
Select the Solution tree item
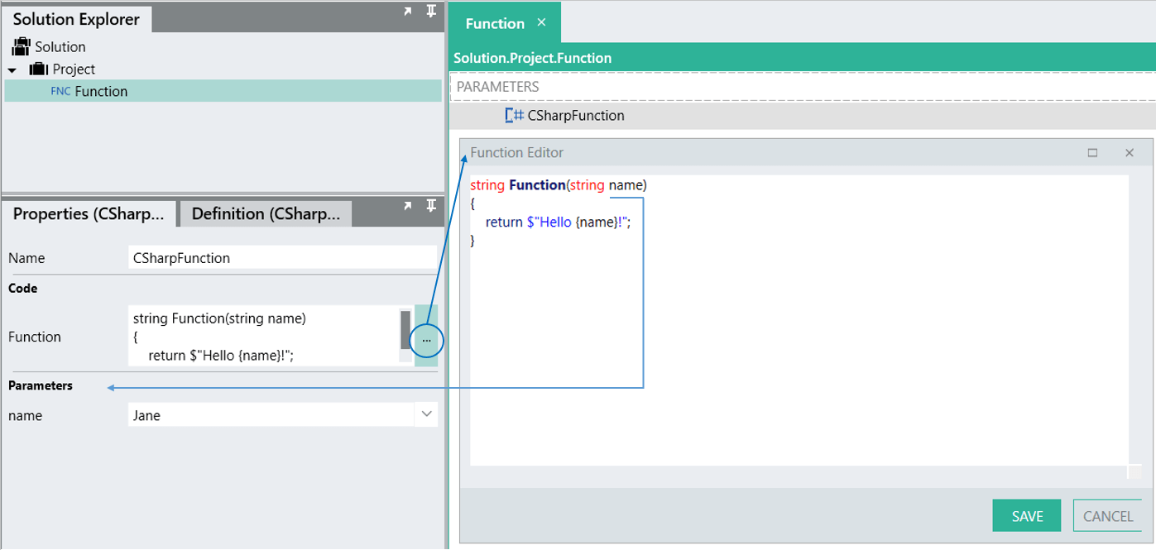pos(60,47)
